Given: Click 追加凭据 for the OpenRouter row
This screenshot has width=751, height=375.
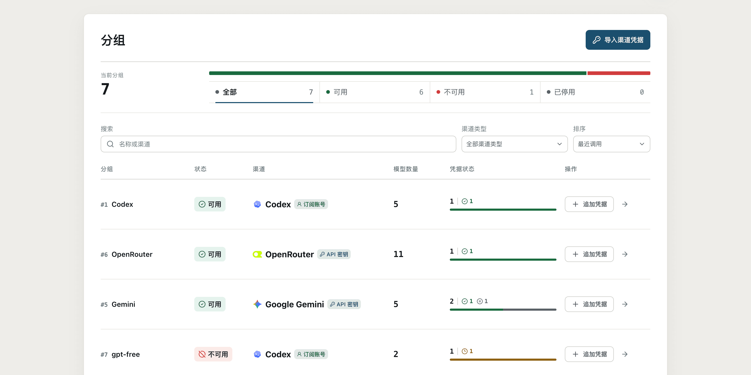Looking at the screenshot, I should tap(589, 254).
